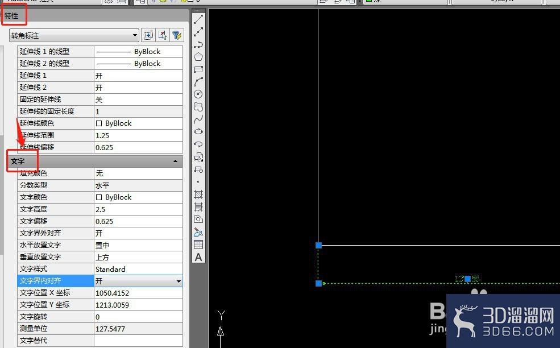Open the Make Block tool

coord(198,169)
